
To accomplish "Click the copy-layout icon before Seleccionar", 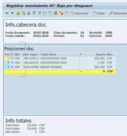I will 67,13.
